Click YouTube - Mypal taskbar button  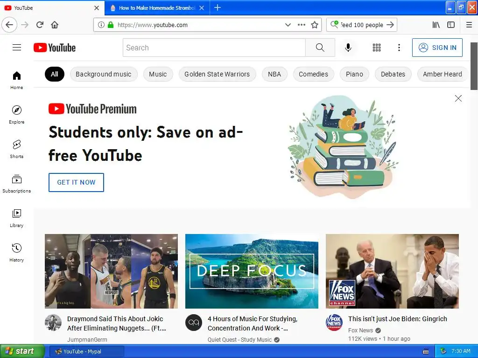[86, 351]
